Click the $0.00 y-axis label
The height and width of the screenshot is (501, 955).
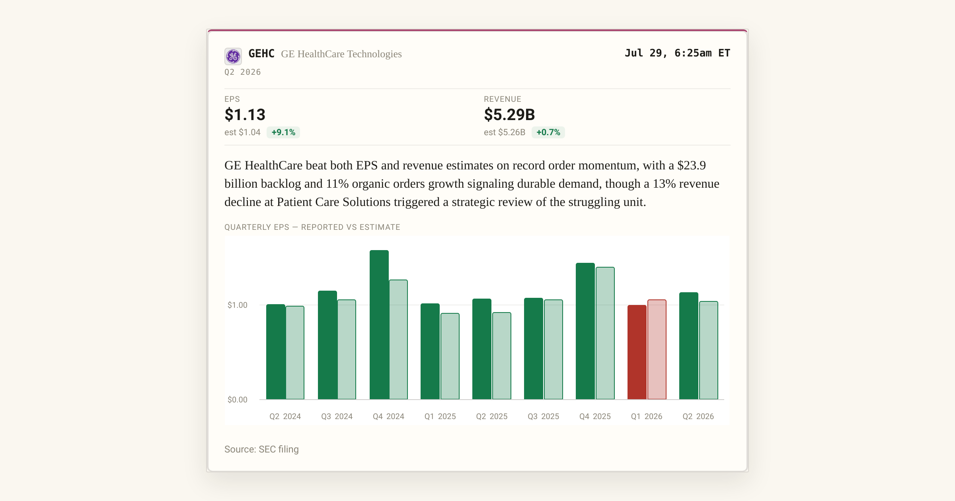238,400
